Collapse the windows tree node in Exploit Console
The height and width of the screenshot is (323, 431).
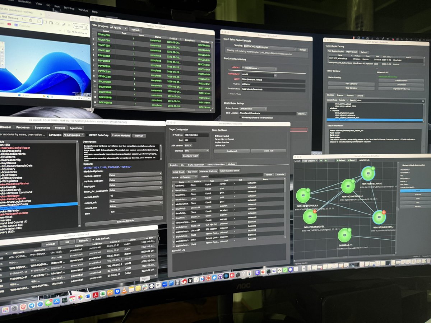328,108
